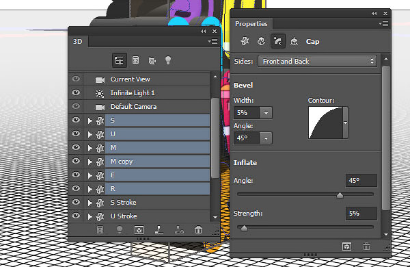Screen dimensions: 410x267
Task: Click the Default Camera icon
Action: point(100,107)
